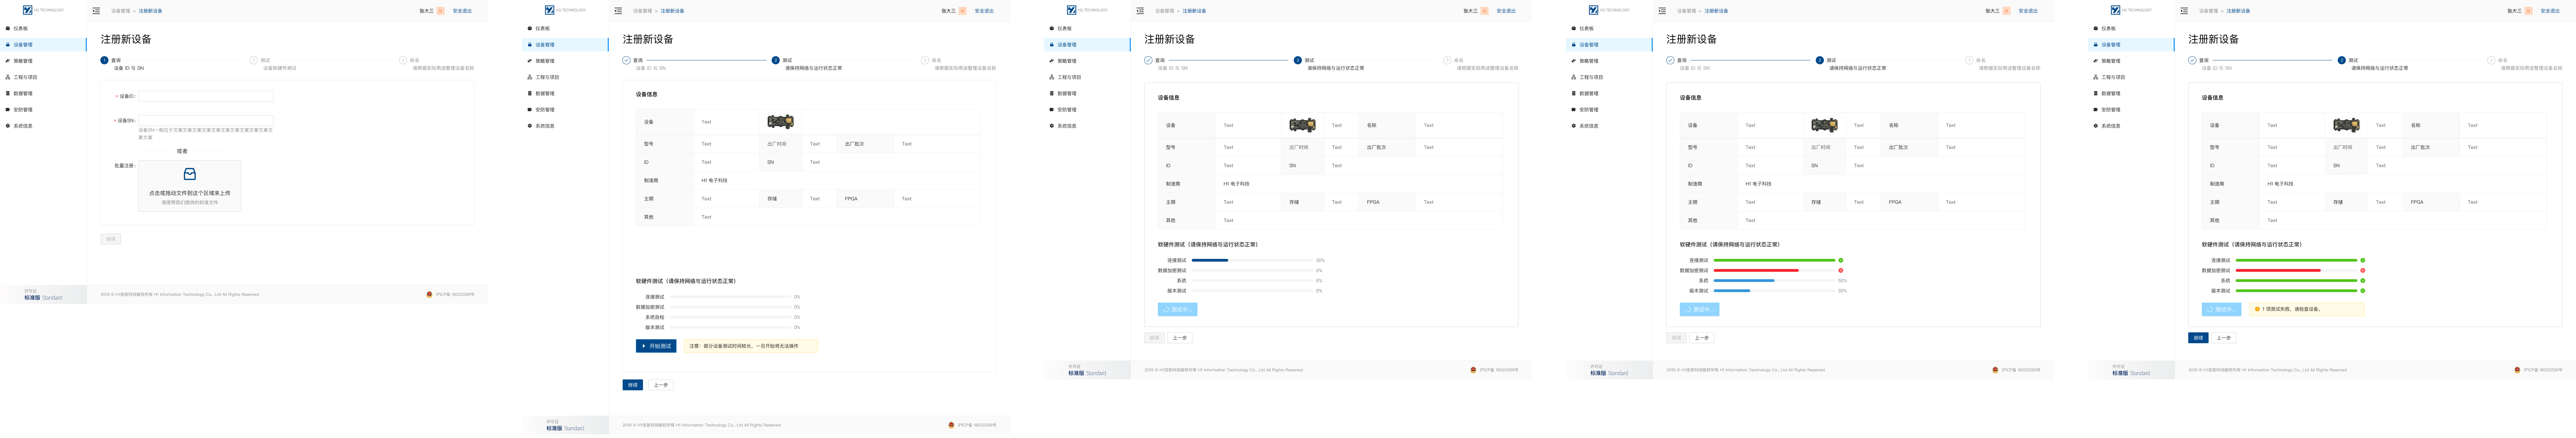
Task: Click the sidebar collapse icon on the device ID form screen
Action: pos(96,11)
